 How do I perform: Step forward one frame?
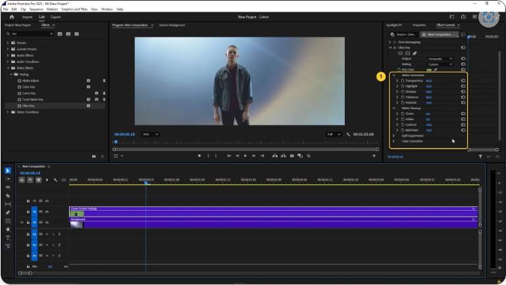[x=253, y=156]
